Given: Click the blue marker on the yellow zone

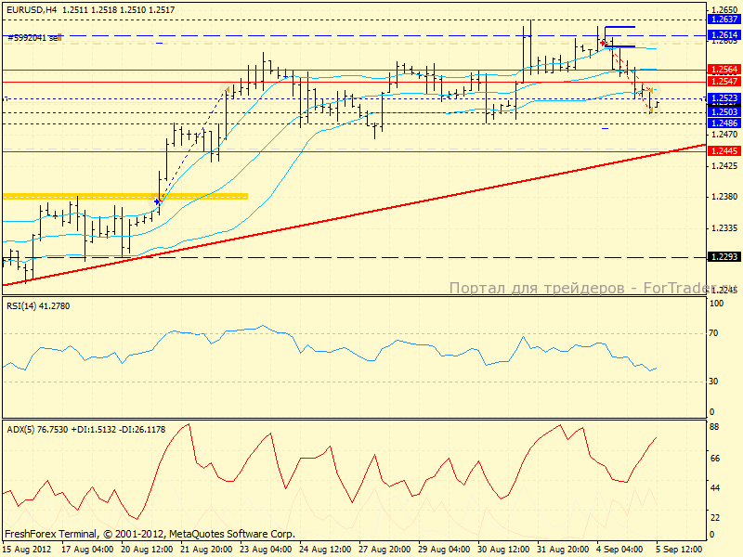Looking at the screenshot, I should tap(158, 200).
